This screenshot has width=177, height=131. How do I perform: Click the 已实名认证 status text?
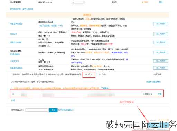coord(148,94)
